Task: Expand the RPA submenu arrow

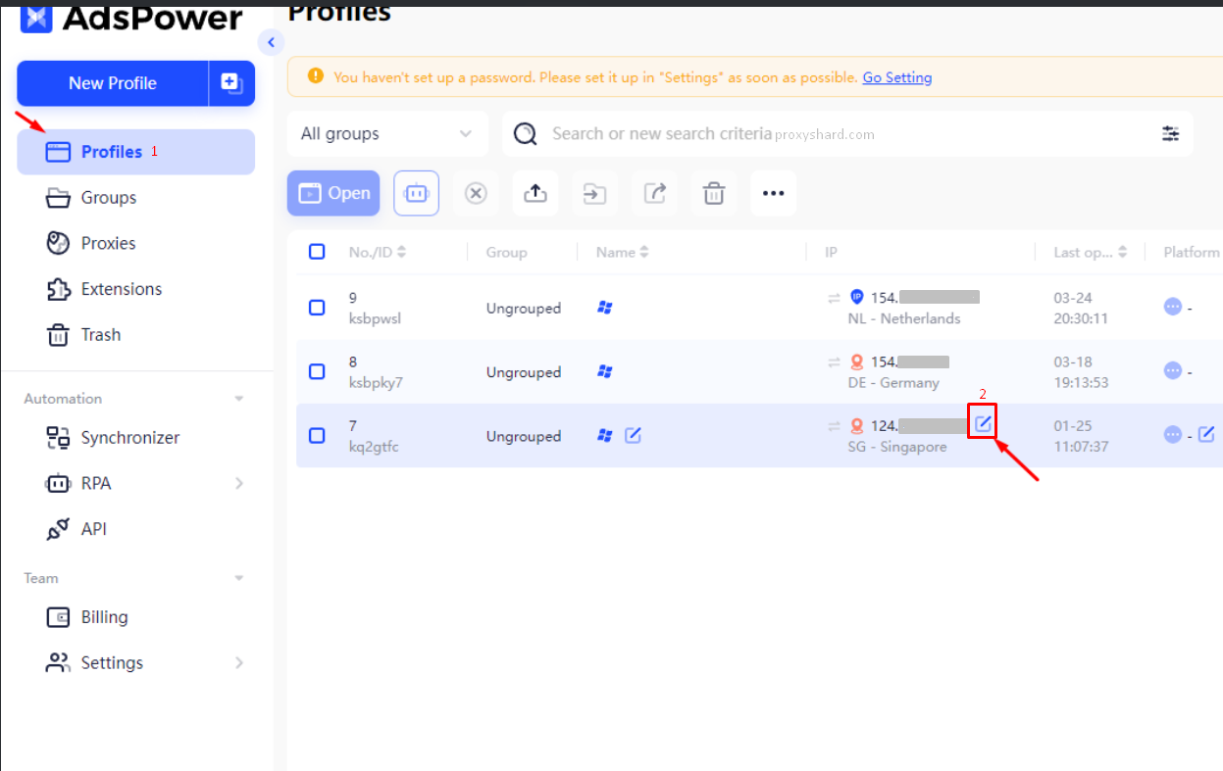Action: coord(239,483)
